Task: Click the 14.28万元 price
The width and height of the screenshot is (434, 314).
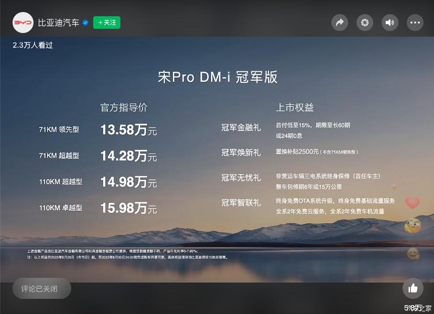Action: [x=129, y=156]
